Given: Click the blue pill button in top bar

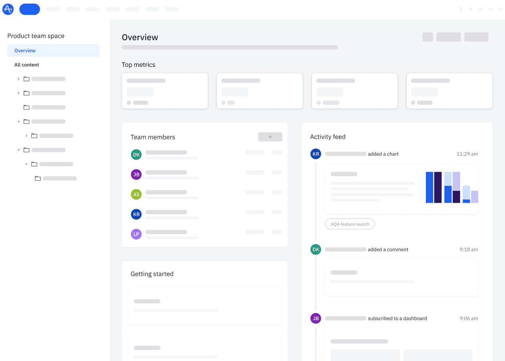Looking at the screenshot, I should tap(30, 9).
